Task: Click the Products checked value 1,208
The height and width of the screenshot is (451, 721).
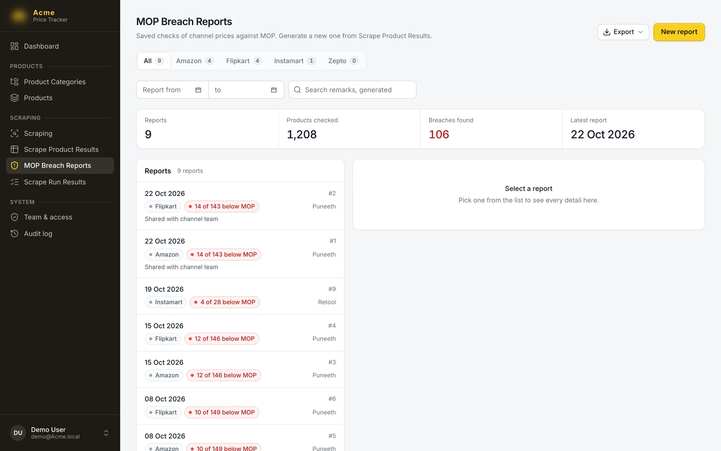Action: [302, 134]
